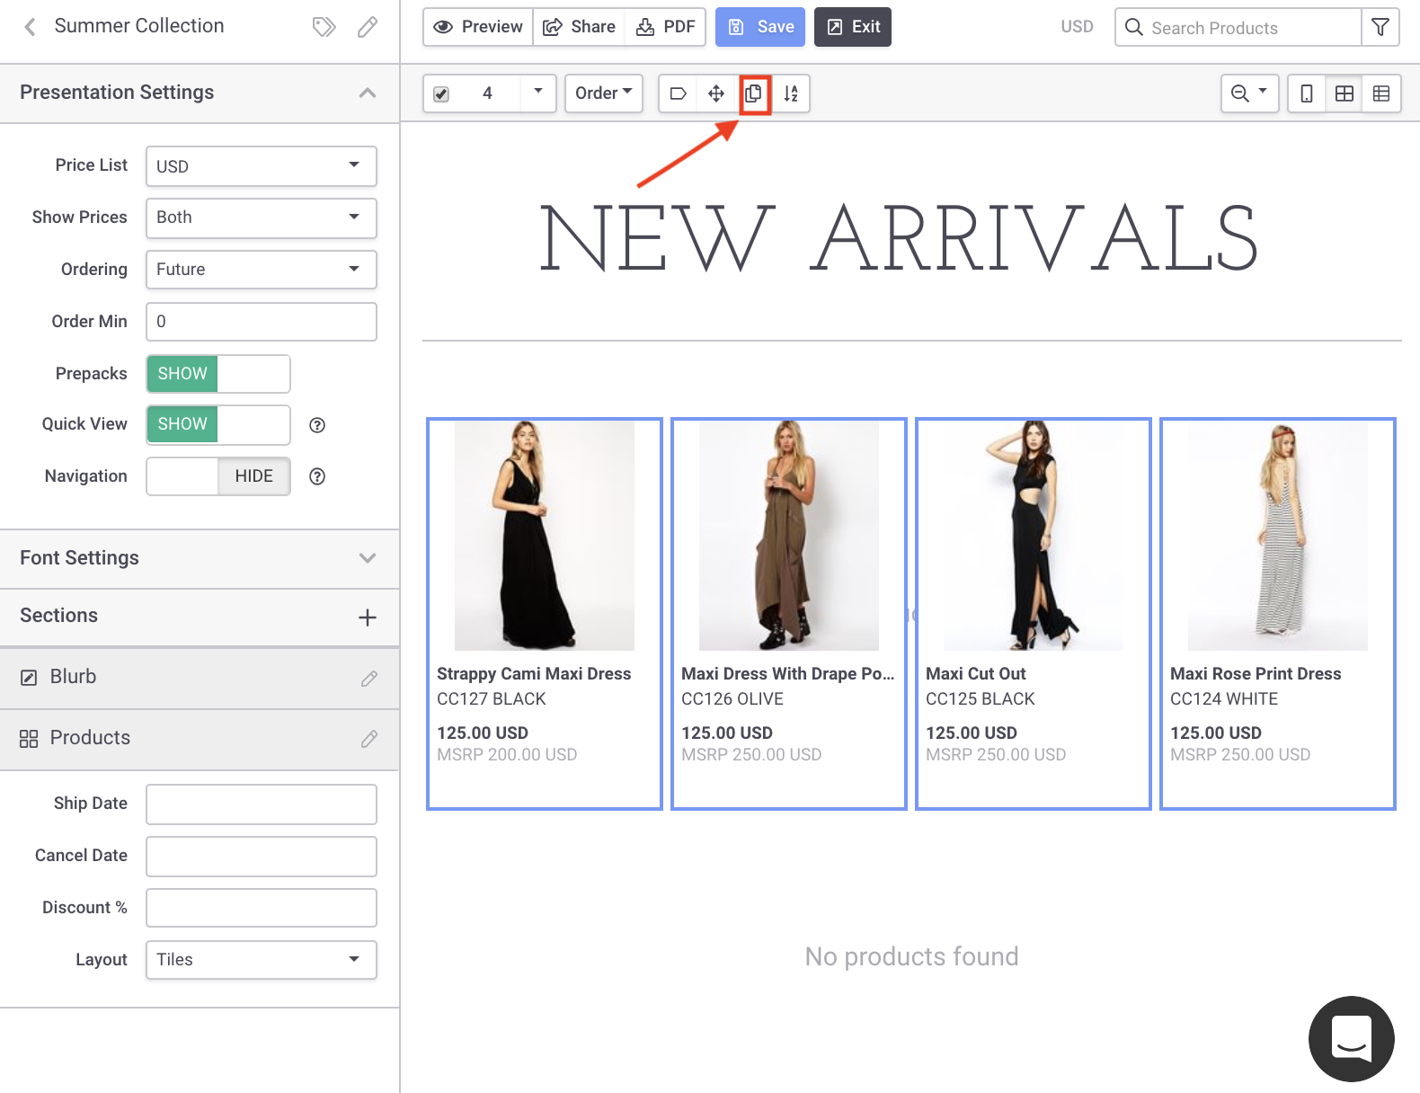Edit the Blurb section with its pencil
The height and width of the screenshot is (1093, 1420).
369,679
